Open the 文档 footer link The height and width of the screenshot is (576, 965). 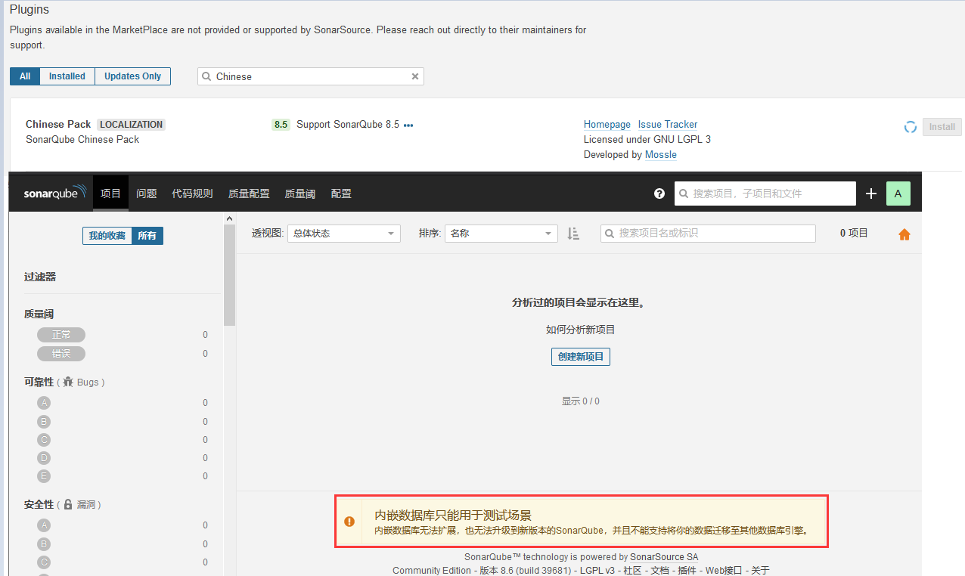coord(659,571)
